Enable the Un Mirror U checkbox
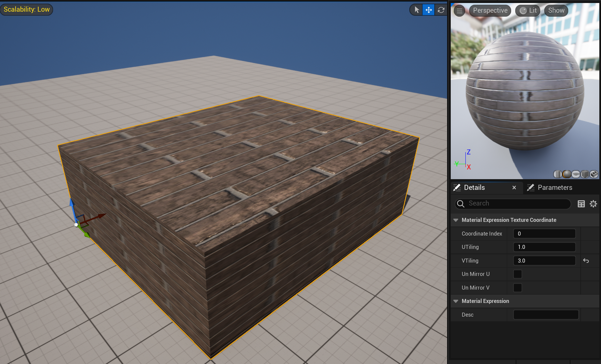 click(x=518, y=274)
